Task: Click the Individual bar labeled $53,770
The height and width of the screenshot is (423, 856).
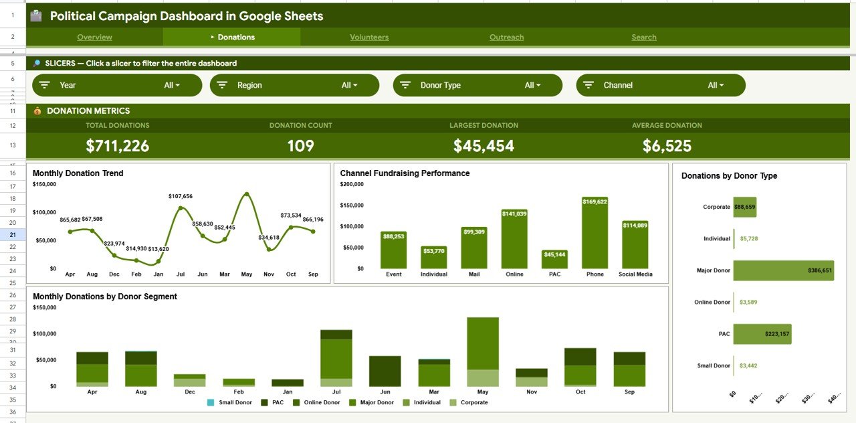Action: pos(434,257)
